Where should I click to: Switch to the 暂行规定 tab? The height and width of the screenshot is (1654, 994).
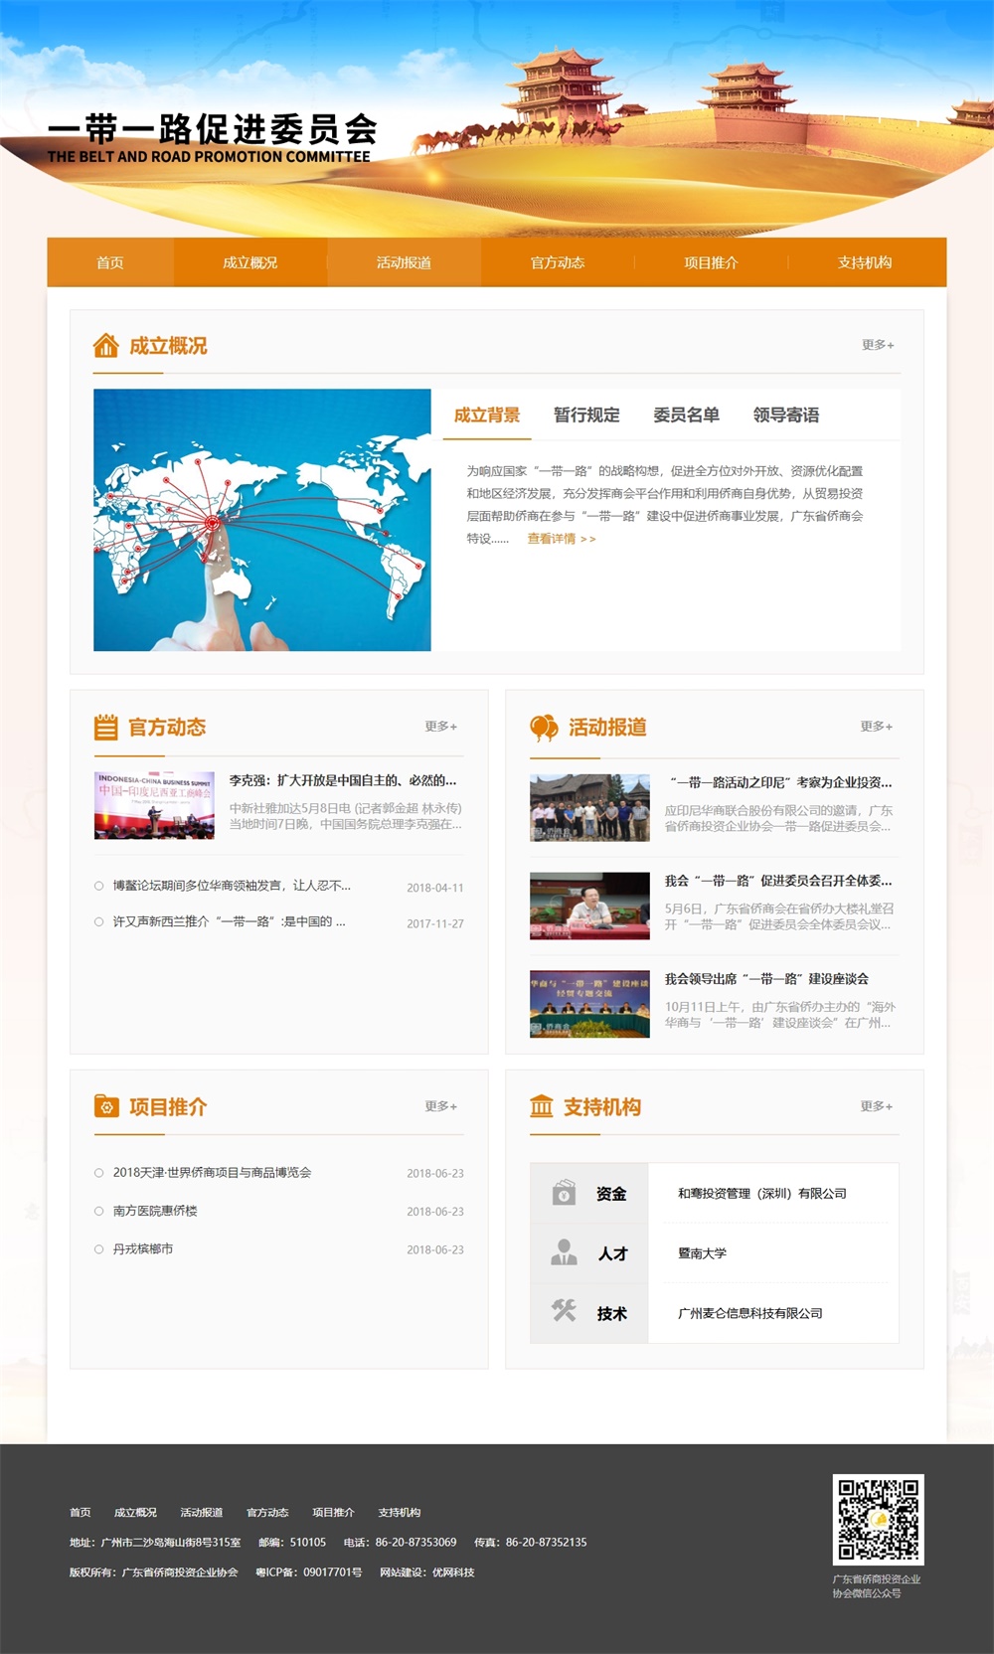pos(586,415)
